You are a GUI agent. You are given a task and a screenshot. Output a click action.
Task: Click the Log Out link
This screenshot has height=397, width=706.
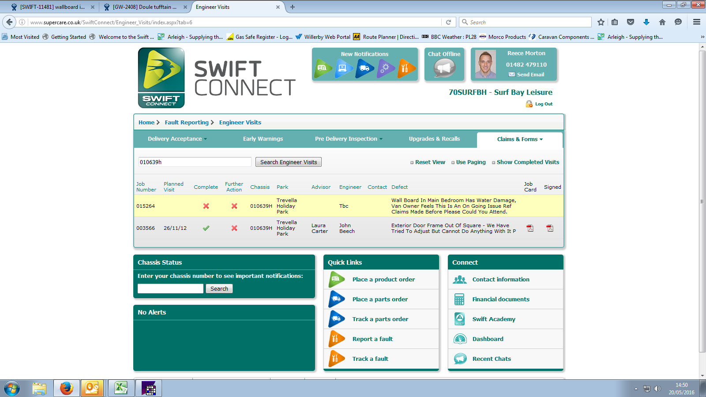(543, 104)
